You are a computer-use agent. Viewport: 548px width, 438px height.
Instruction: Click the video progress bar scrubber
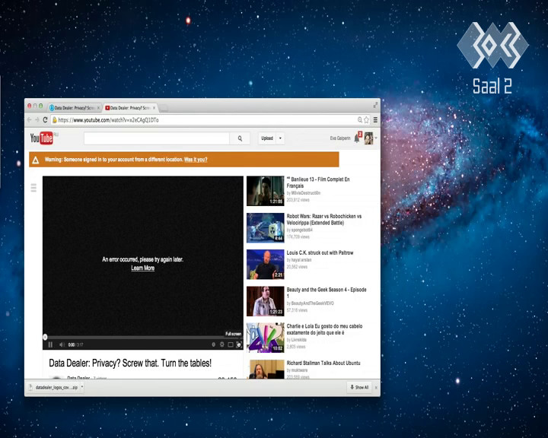45,337
